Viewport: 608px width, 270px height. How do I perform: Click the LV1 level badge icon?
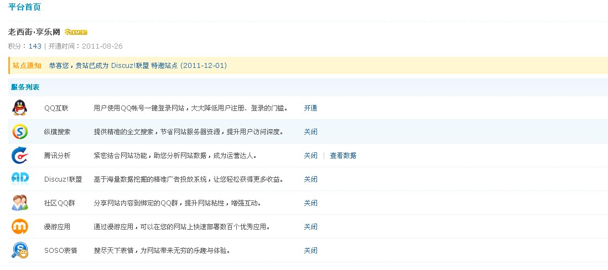point(76,31)
